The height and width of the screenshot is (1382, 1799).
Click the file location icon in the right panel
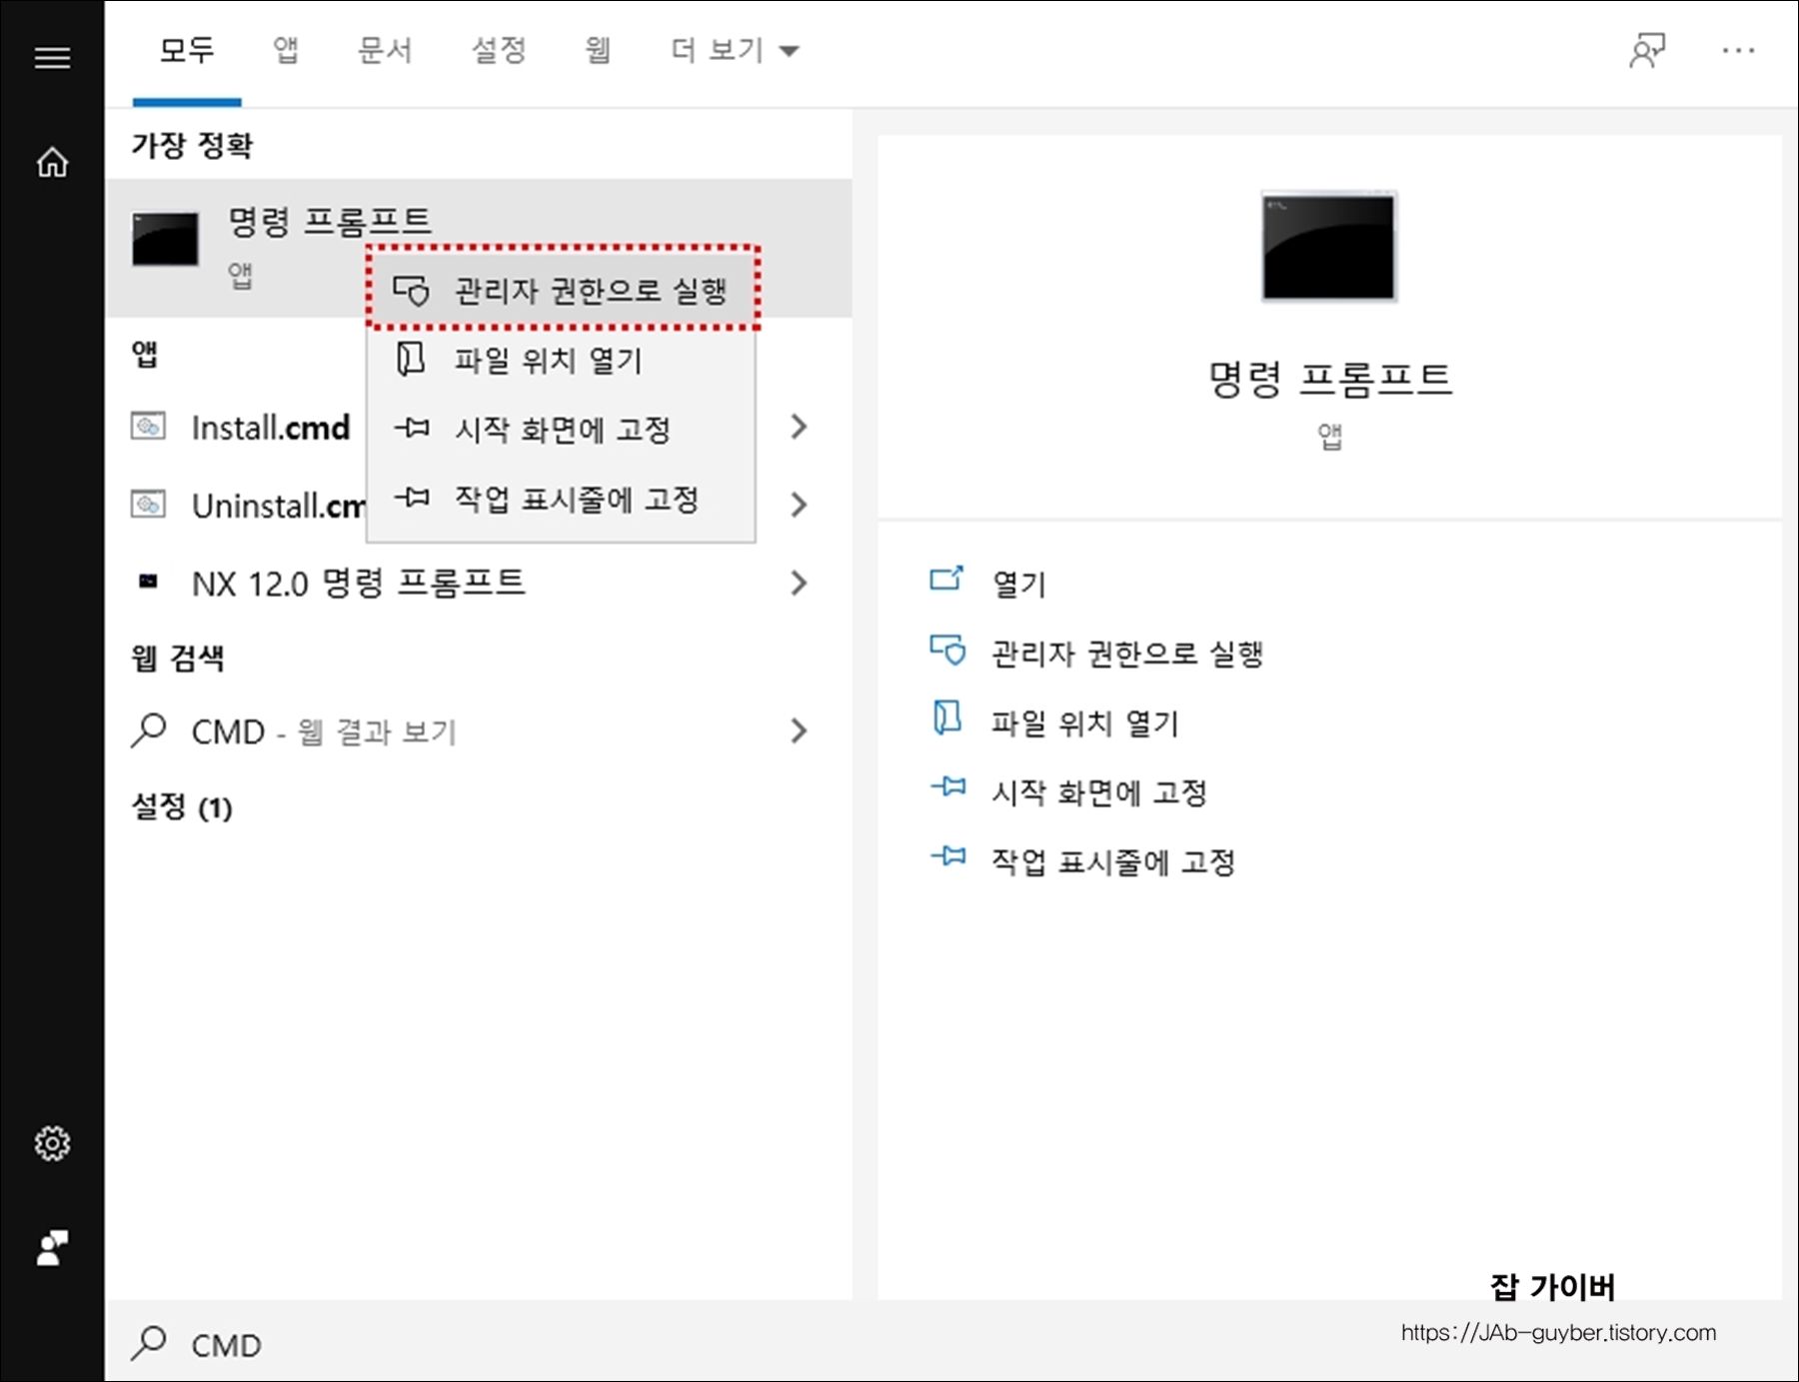946,717
